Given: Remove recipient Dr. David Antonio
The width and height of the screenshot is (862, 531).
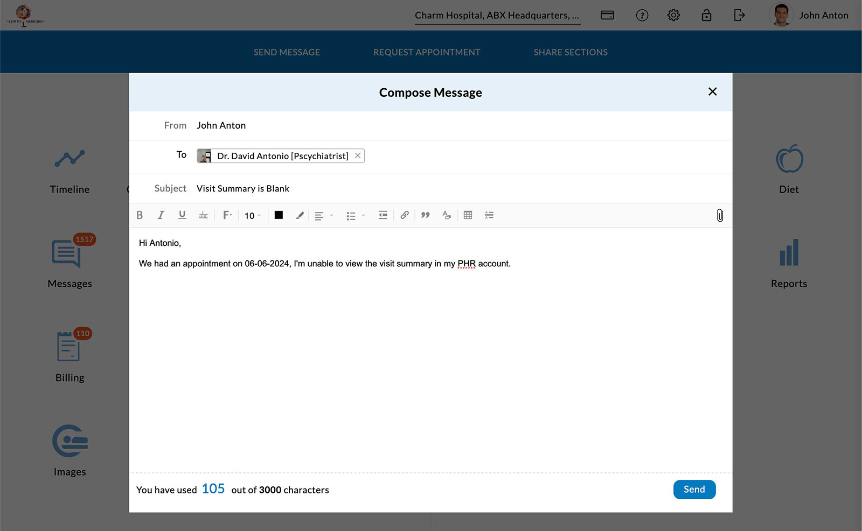Looking at the screenshot, I should [x=358, y=155].
